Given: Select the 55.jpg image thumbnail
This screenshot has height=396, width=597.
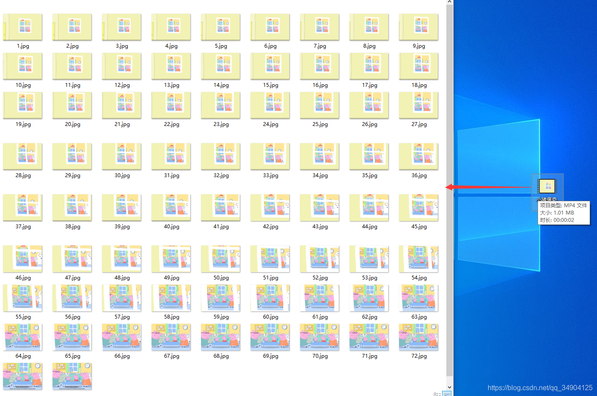Looking at the screenshot, I should 23,298.
